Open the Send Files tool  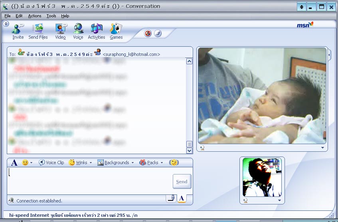(38, 31)
